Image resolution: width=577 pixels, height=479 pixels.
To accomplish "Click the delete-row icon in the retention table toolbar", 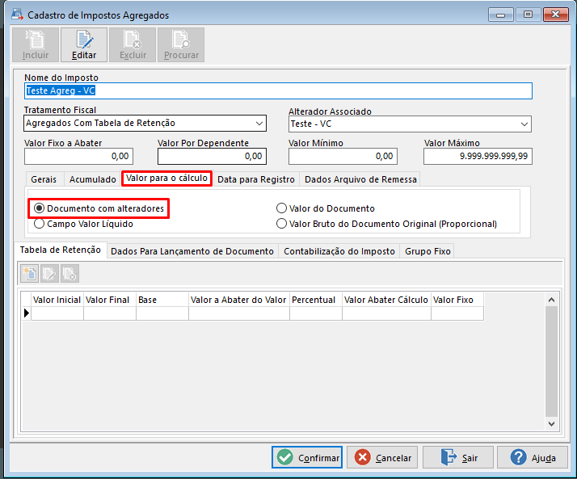I will click(69, 274).
